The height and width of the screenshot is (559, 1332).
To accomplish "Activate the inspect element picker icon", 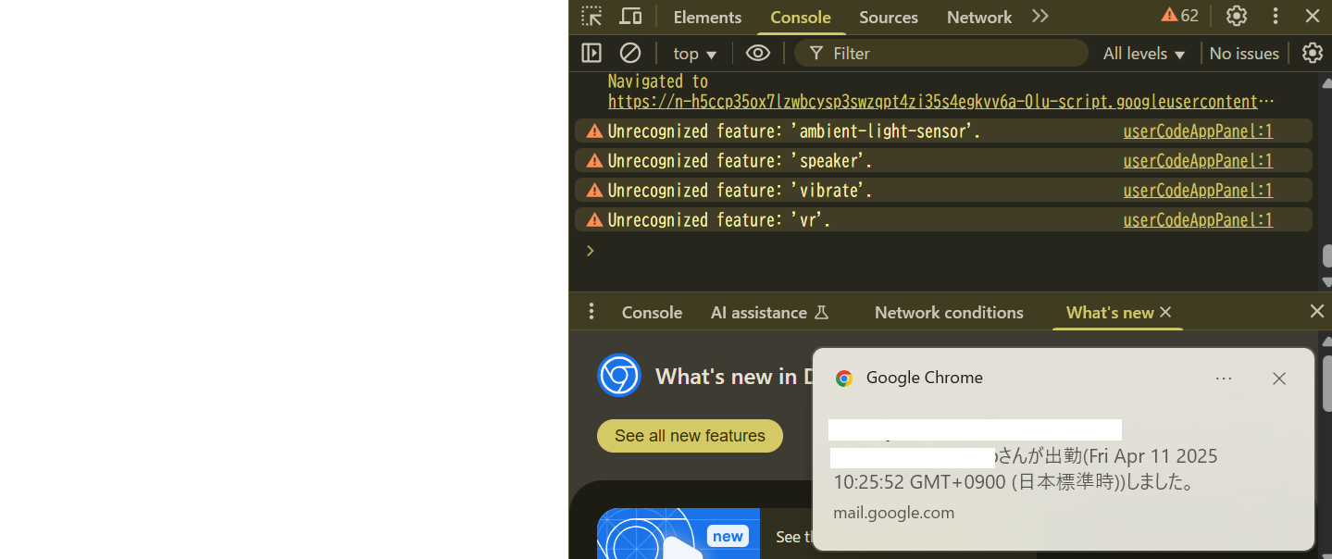I will pos(591,16).
